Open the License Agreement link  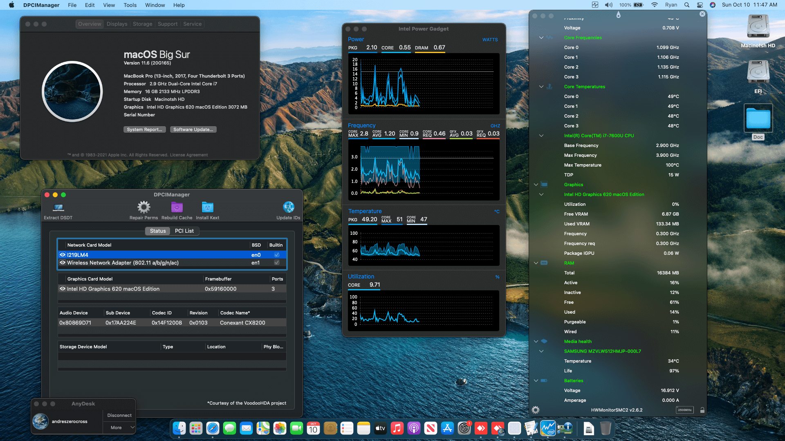[x=189, y=155]
